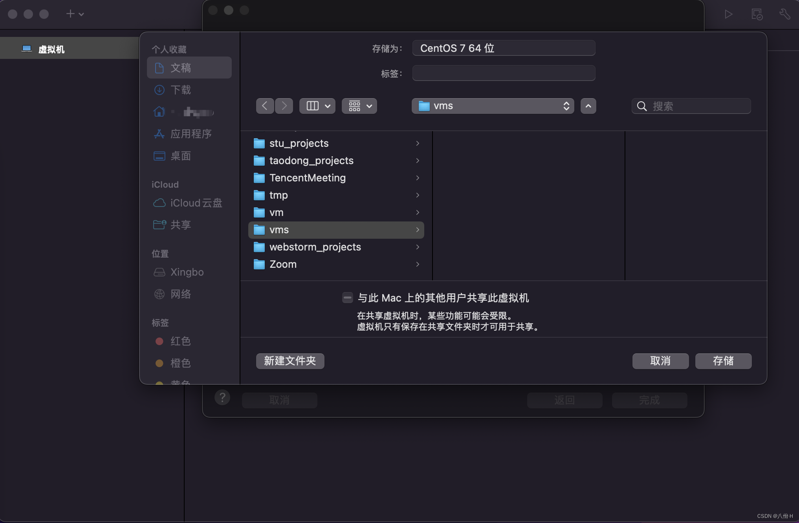Image resolution: width=799 pixels, height=523 pixels.
Task: Click the 标签 tags input field
Action: tap(504, 73)
